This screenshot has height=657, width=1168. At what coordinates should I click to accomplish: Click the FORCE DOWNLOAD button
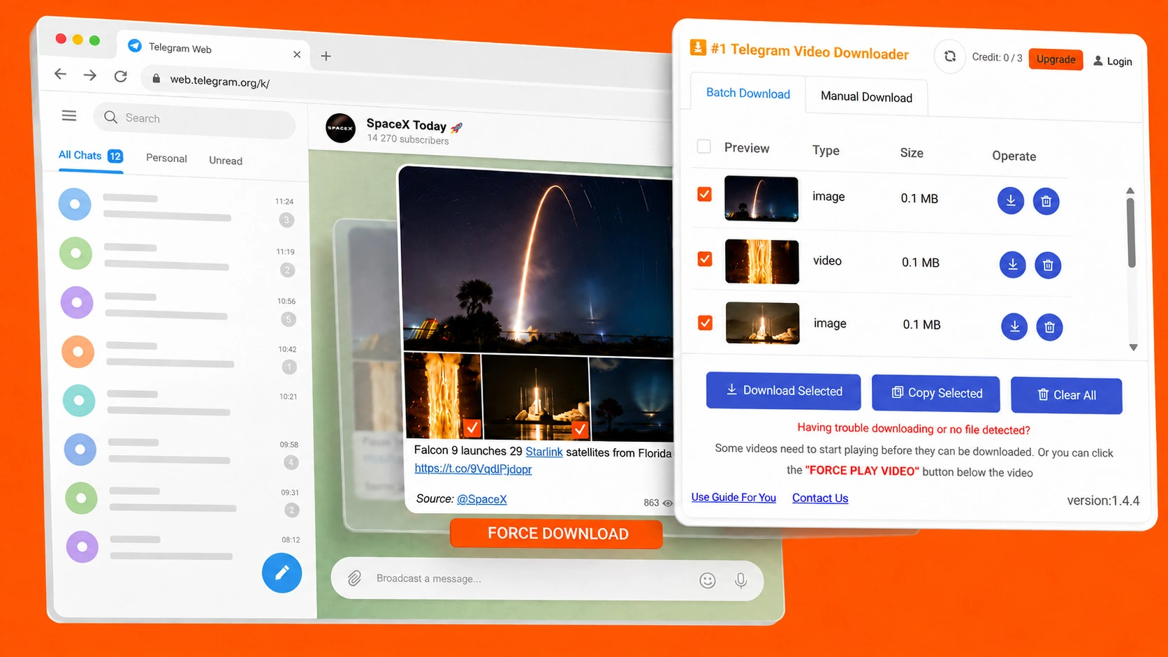(x=557, y=534)
